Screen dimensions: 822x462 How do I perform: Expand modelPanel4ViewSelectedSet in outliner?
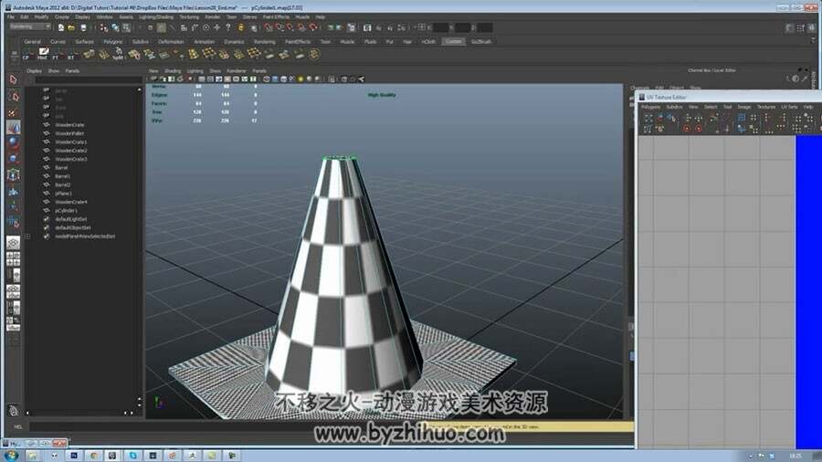point(27,236)
